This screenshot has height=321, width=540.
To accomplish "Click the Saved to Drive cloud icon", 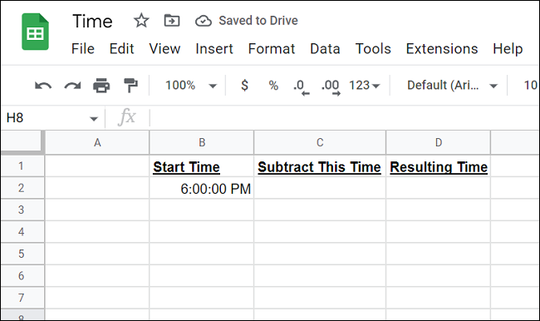I will [204, 21].
